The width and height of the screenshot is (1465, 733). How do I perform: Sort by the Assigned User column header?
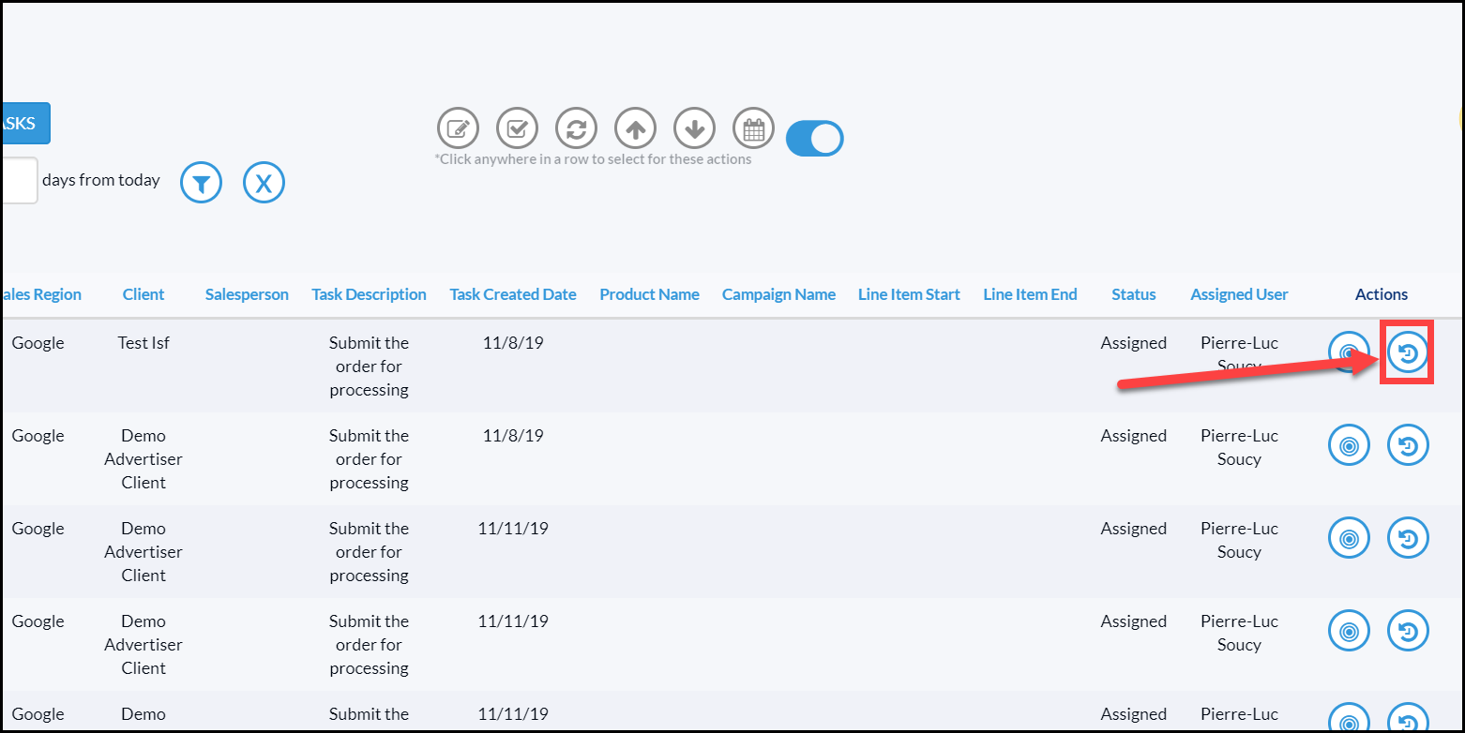1239,294
